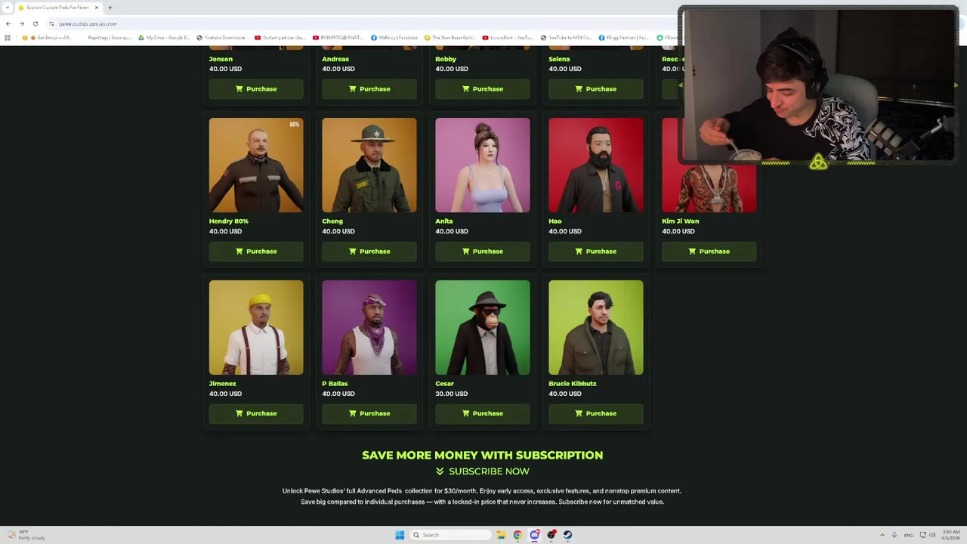Open the Youtube Downloader bookmark

pos(221,37)
